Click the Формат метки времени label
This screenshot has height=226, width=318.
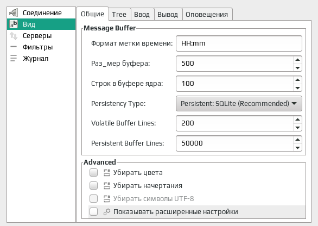[132, 43]
